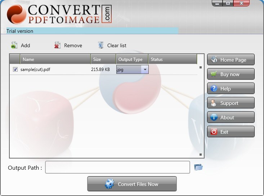Viewport: 264px width, 196px height.
Task: Click the Status column header
Action: 173,59
